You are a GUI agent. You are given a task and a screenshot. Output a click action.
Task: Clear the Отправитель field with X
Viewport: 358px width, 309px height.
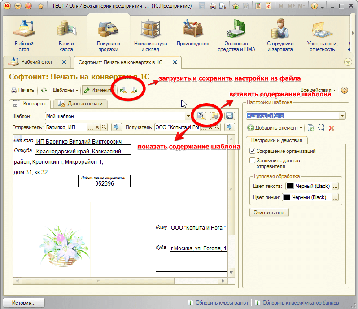[x=97, y=127]
